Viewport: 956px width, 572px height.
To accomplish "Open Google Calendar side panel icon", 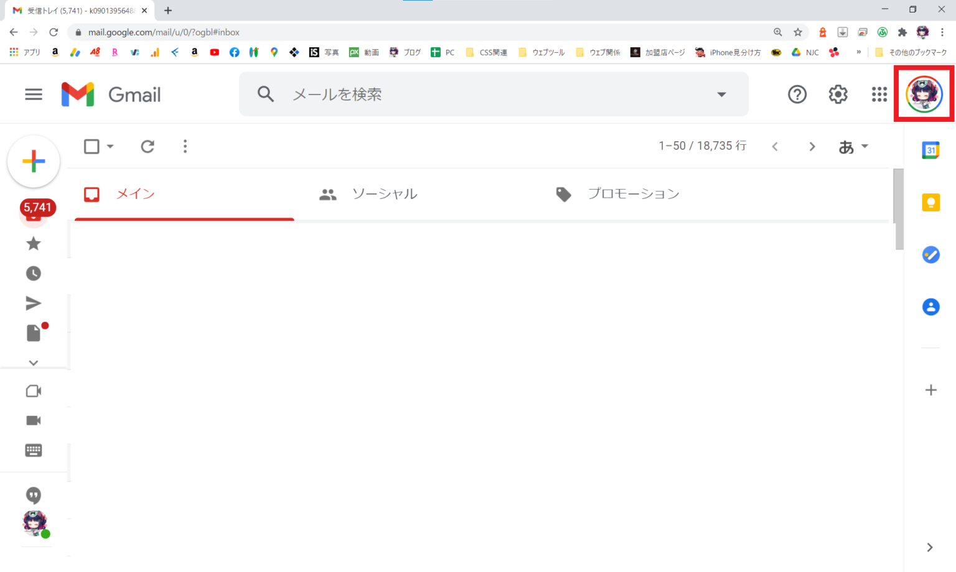I will pos(930,150).
